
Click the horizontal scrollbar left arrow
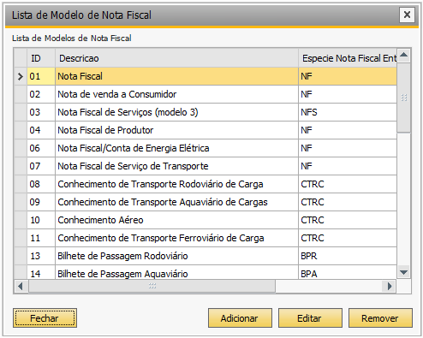point(21,286)
